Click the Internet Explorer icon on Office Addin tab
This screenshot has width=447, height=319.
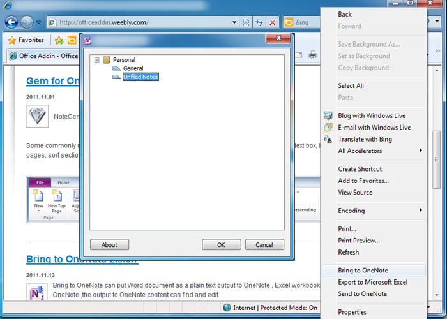click(13, 56)
